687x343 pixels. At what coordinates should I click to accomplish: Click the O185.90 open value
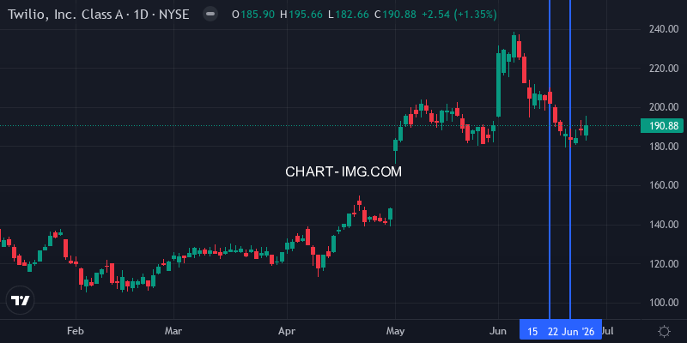[253, 15]
